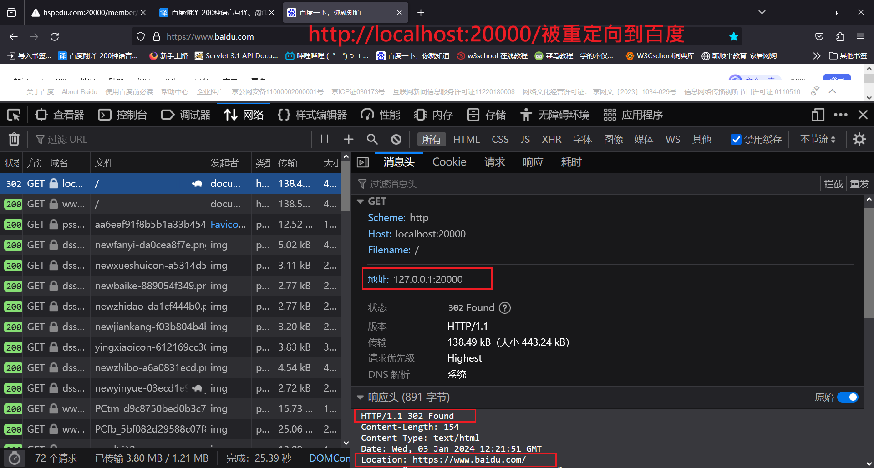Open the extensions puzzle icon

[x=840, y=37]
